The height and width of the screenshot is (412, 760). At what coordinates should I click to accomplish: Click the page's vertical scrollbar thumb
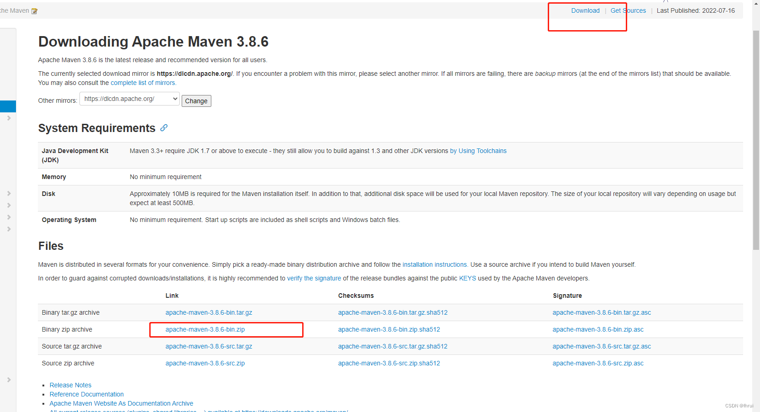(x=756, y=140)
